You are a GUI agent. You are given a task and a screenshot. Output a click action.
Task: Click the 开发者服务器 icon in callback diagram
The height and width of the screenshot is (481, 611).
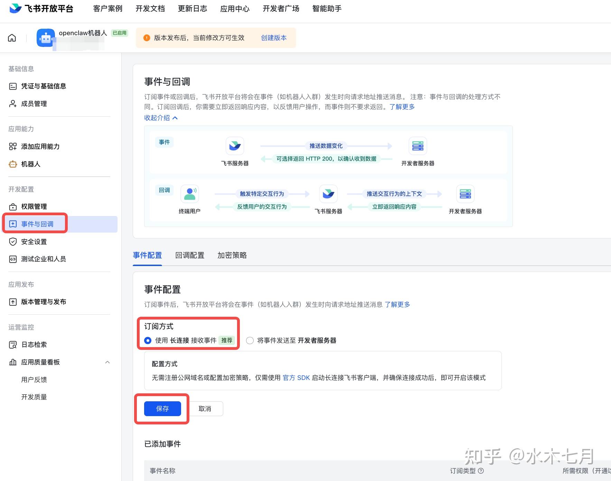click(x=465, y=194)
